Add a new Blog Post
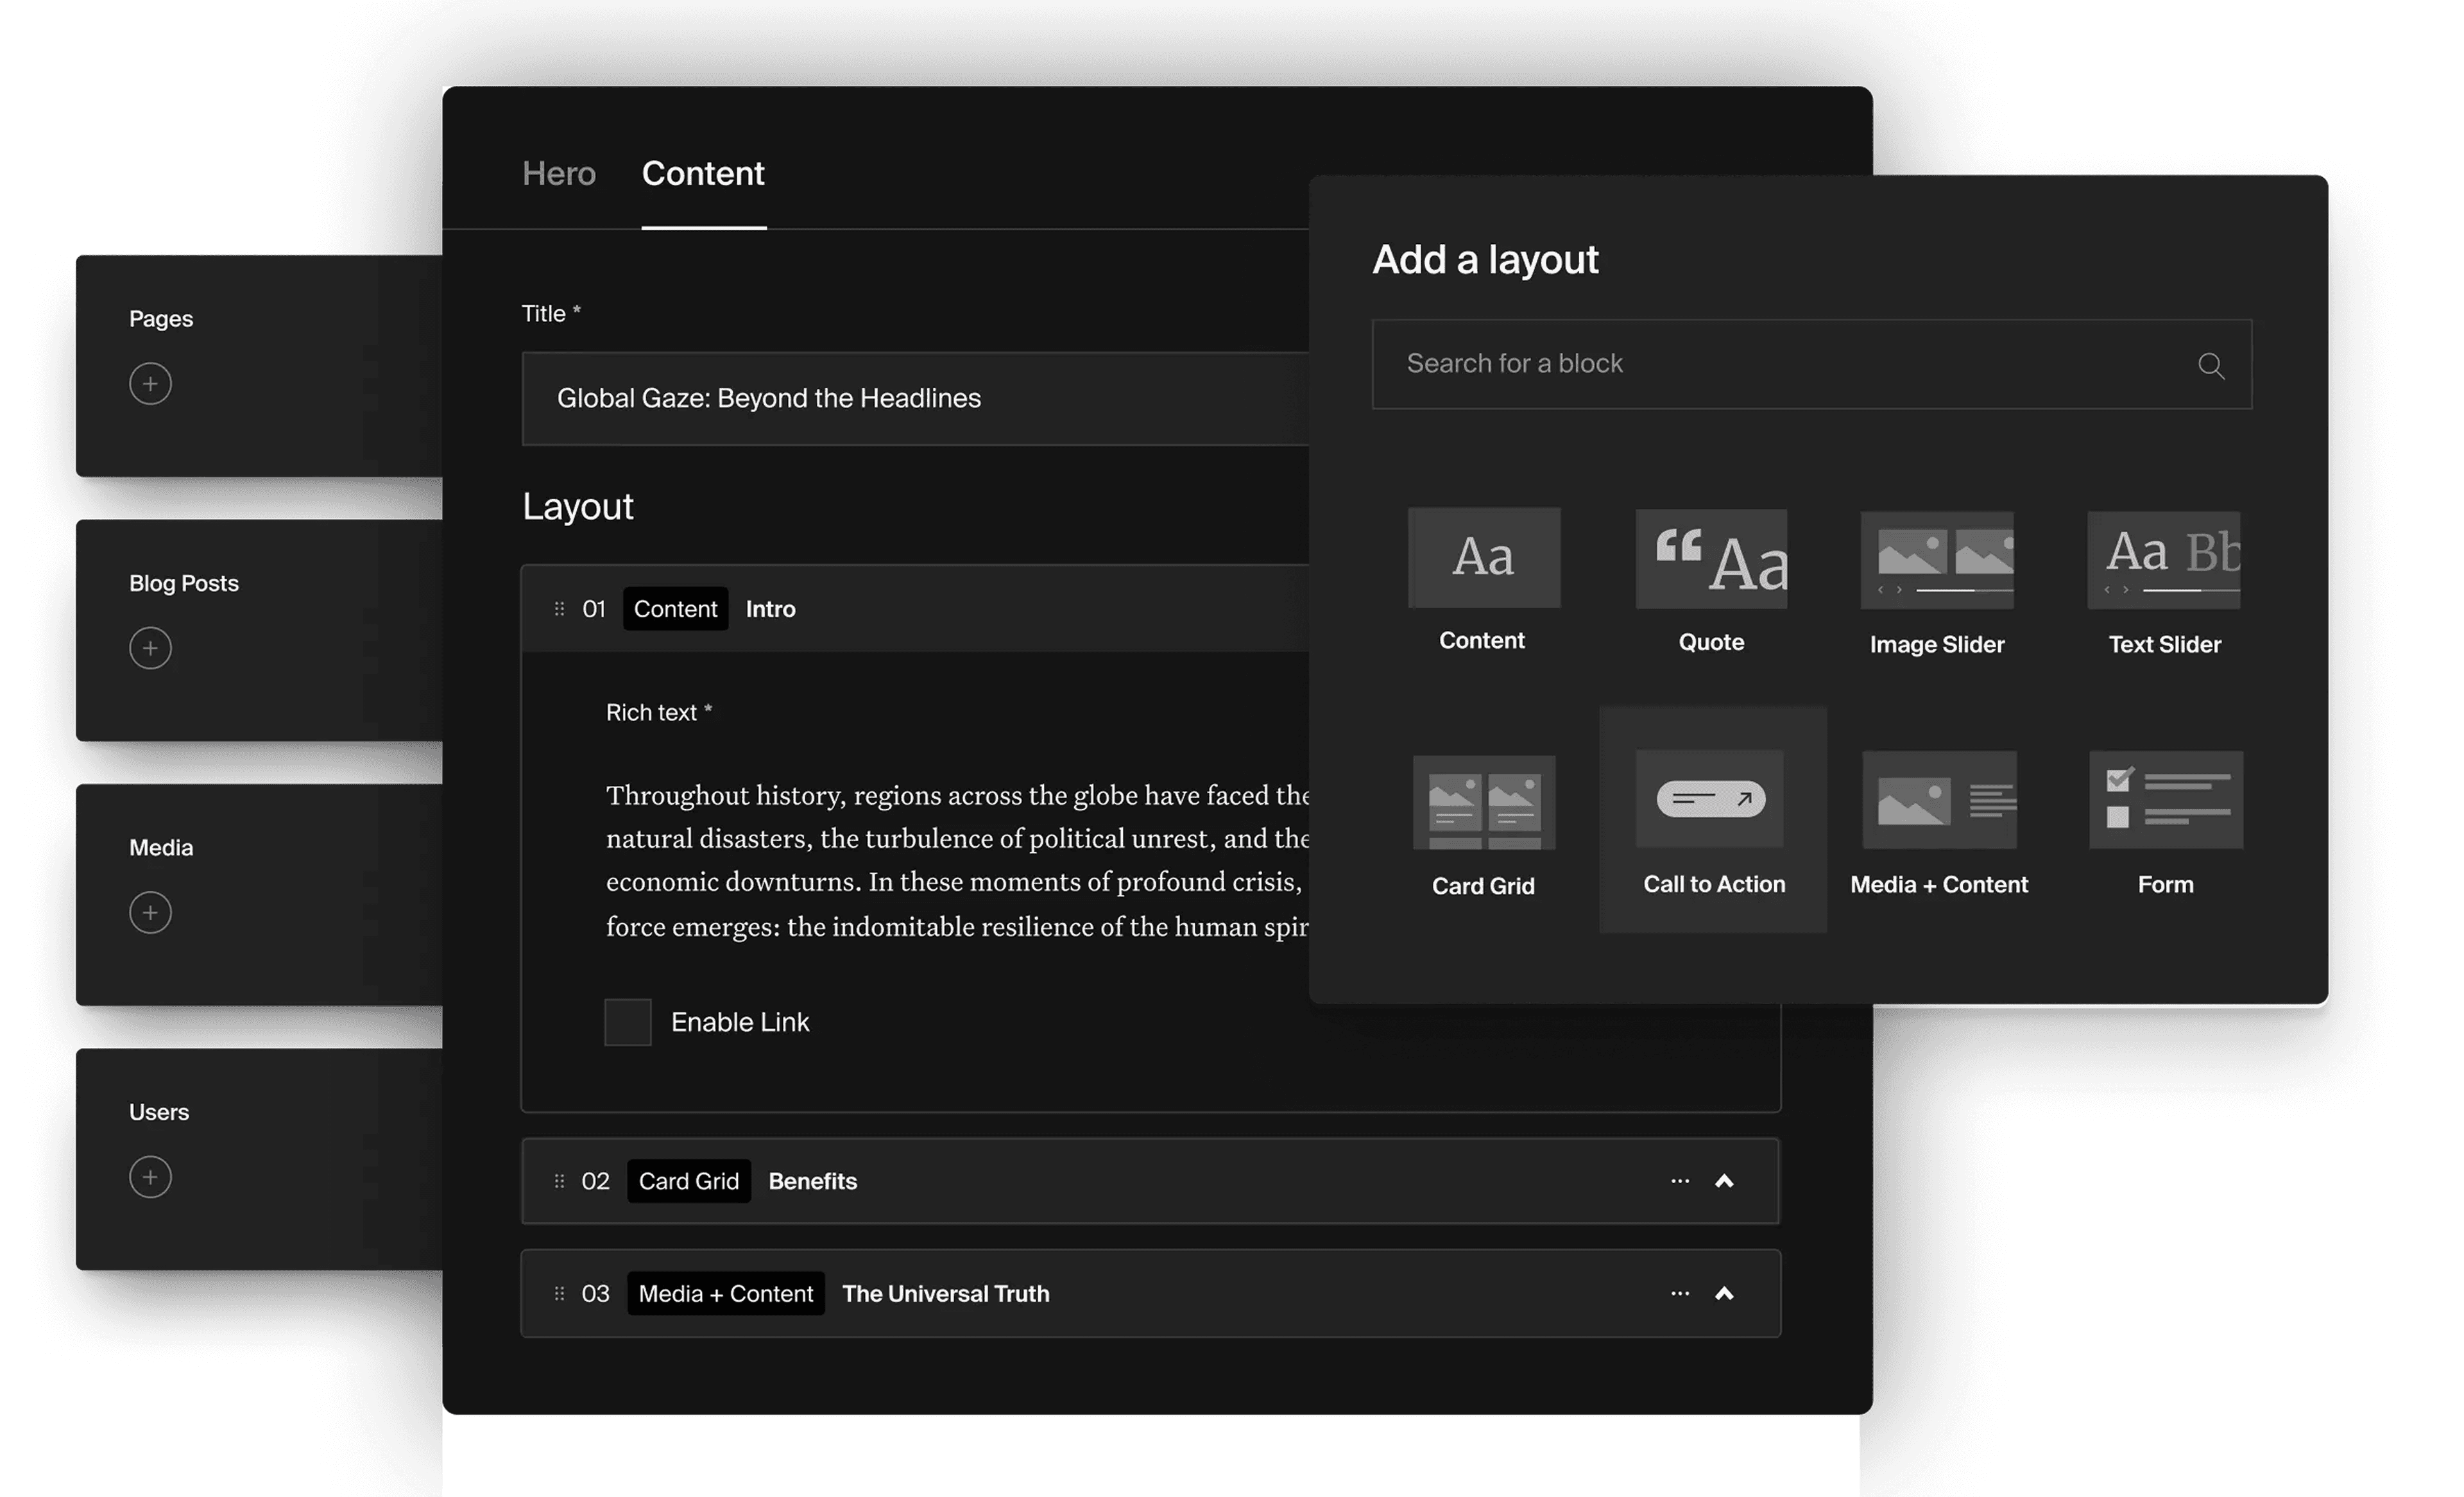 click(151, 648)
